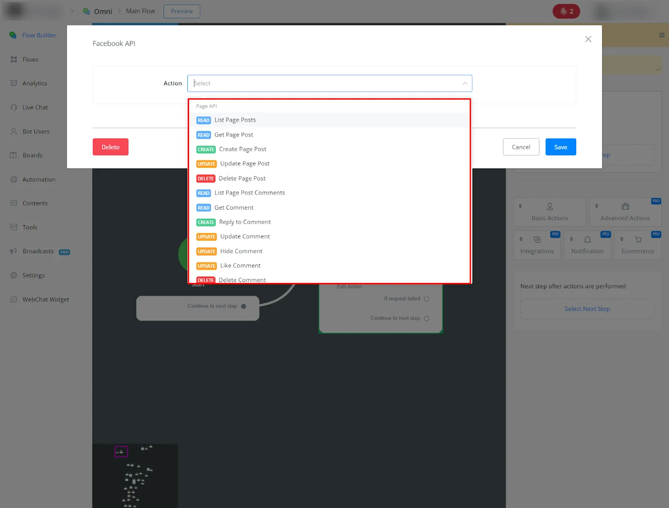The height and width of the screenshot is (508, 669).
Task: Click the Flow Builder logo icon
Action: pyautogui.click(x=13, y=35)
